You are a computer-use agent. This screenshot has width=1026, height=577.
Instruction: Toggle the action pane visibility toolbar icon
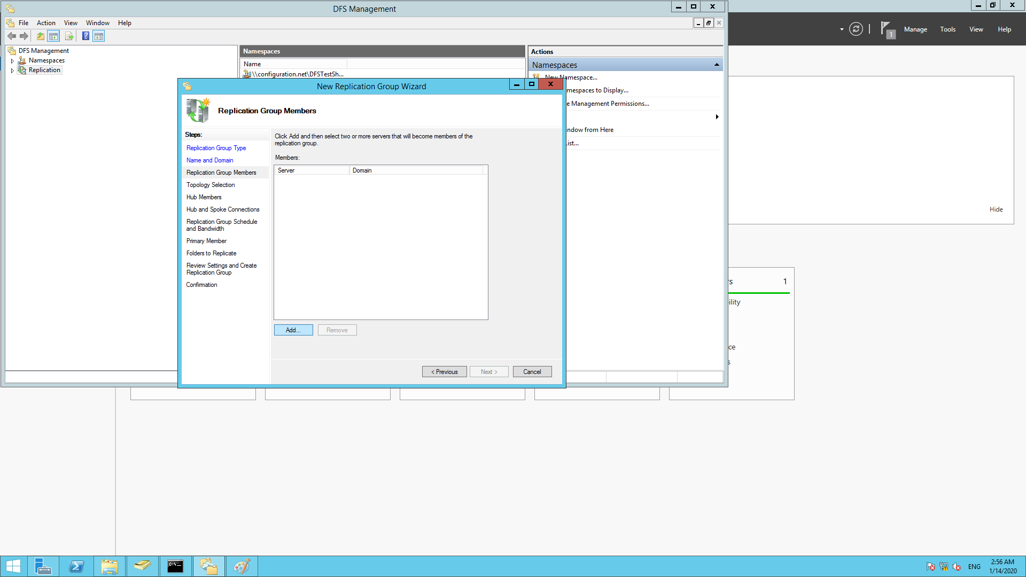[x=99, y=36]
